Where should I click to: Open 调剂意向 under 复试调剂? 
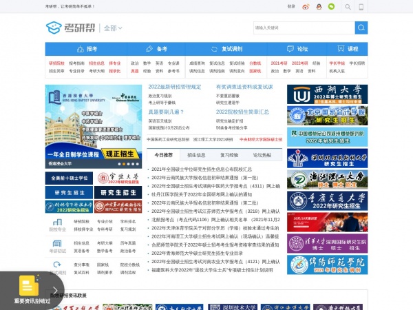[x=237, y=71]
